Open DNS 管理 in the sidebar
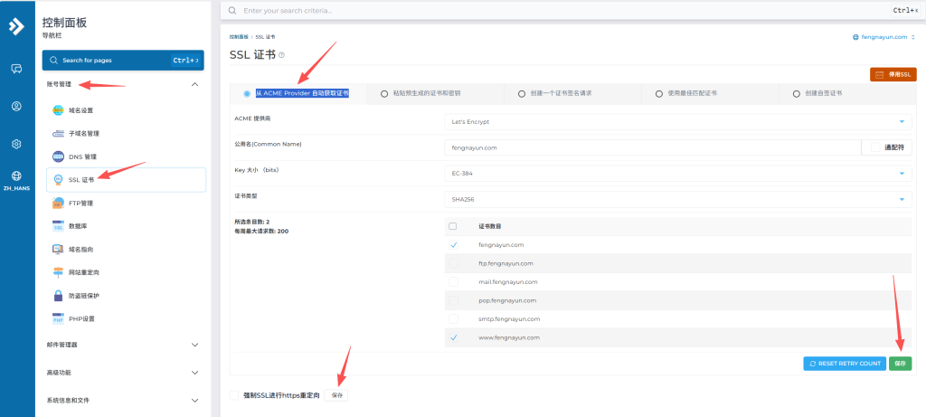The height and width of the screenshot is (417, 926). pos(81,156)
